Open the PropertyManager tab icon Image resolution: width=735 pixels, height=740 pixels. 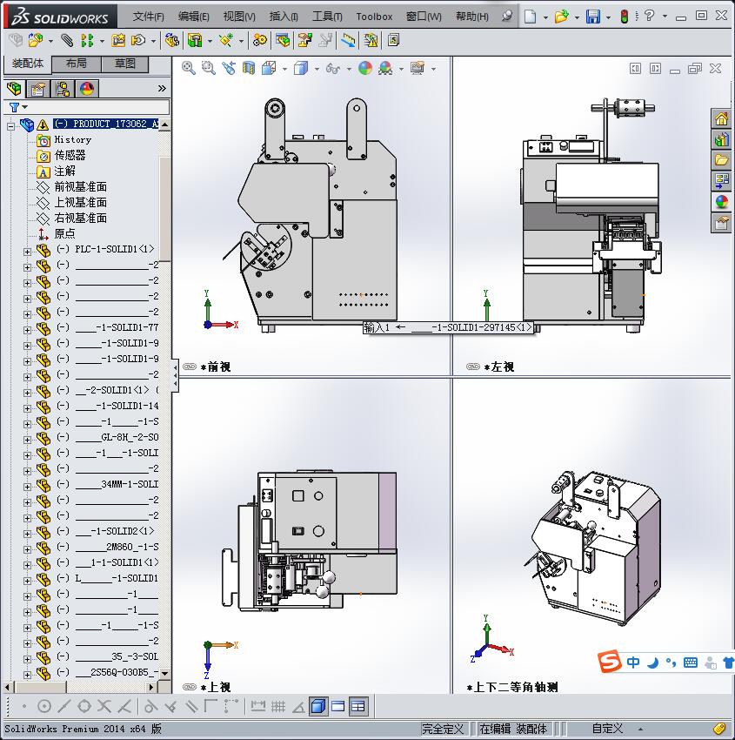(x=38, y=89)
